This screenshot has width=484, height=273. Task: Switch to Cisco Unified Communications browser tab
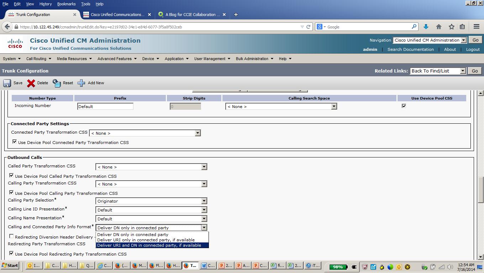[x=117, y=15]
